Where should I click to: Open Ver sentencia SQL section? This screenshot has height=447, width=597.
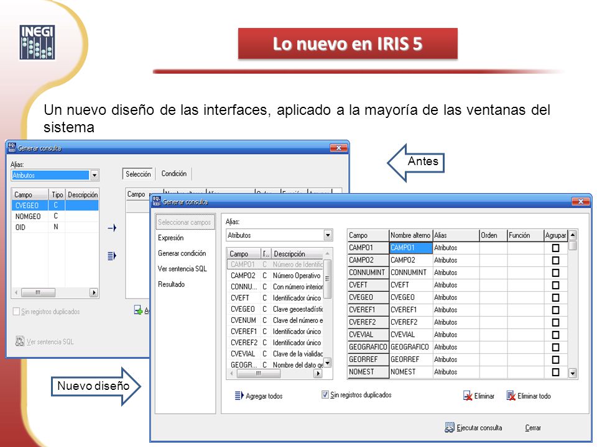[x=182, y=269]
